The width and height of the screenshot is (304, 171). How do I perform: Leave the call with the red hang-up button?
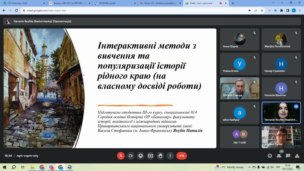coord(181,156)
